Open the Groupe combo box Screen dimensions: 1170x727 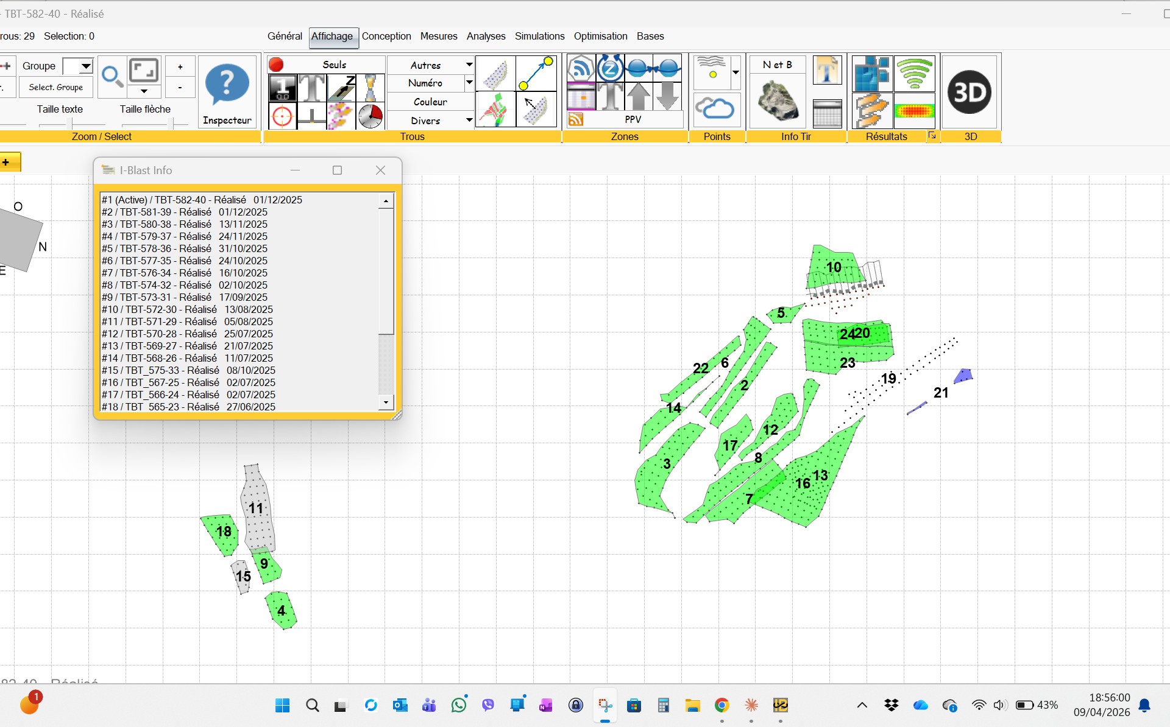point(86,66)
